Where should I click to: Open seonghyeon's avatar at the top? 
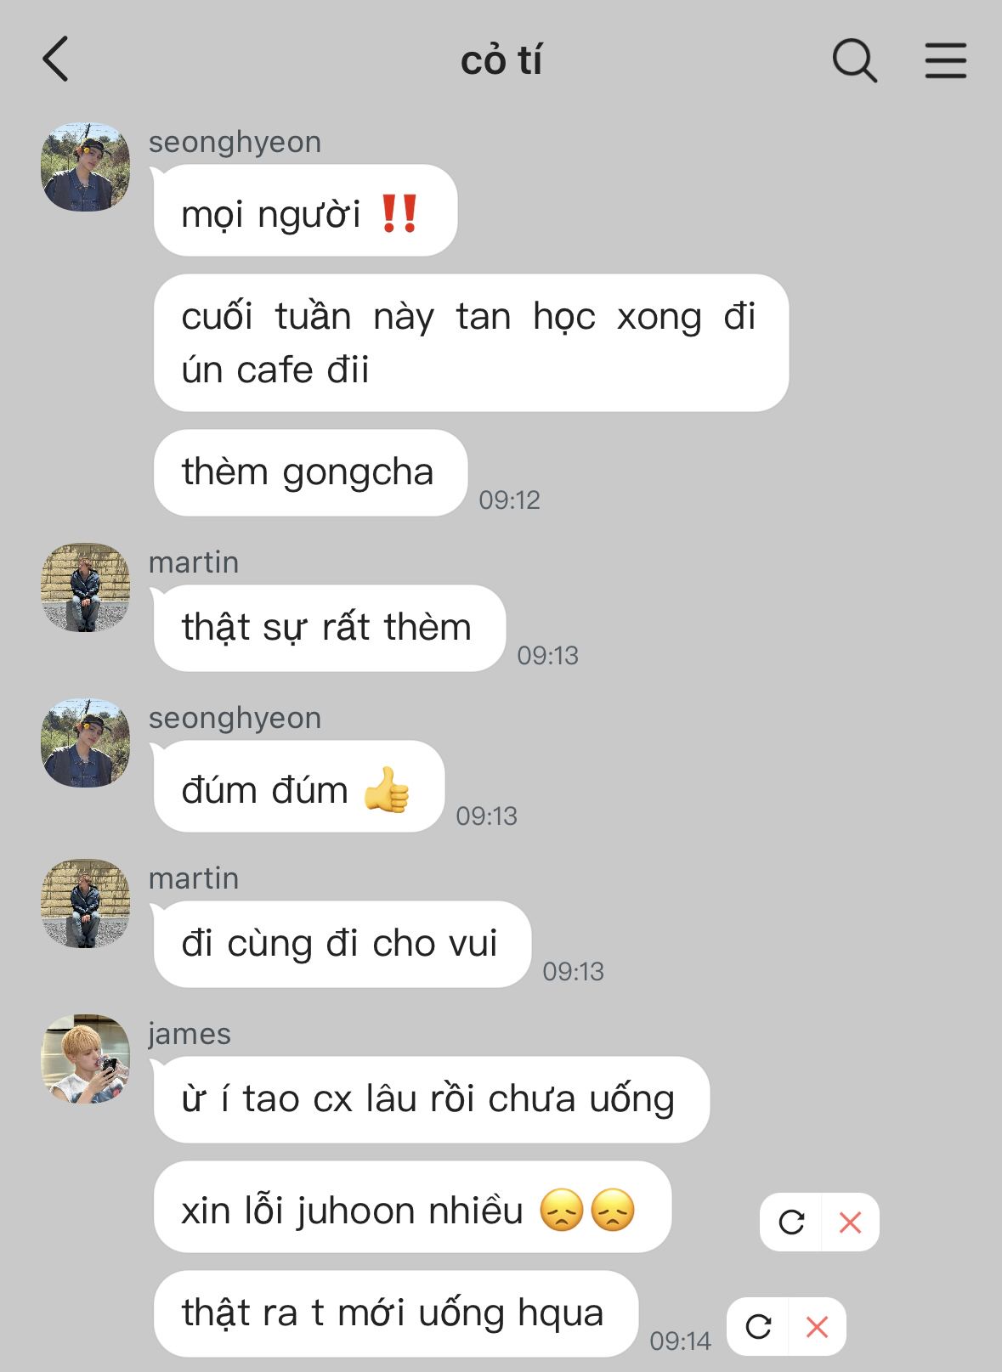85,167
